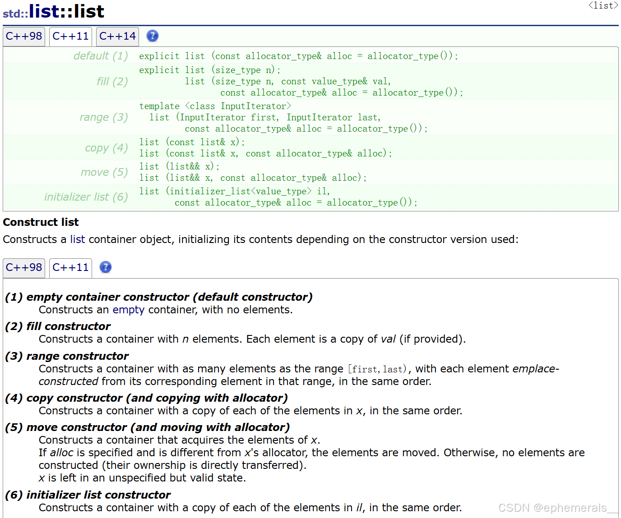Click the "default (1)" prototype label
Image resolution: width=621 pixels, height=518 pixels.
(101, 56)
